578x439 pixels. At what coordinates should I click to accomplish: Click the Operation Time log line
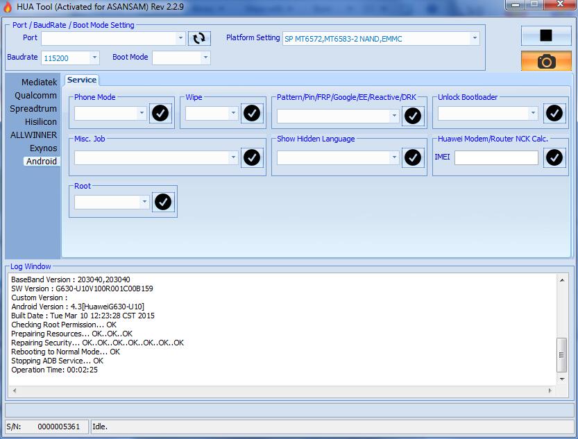(55, 370)
